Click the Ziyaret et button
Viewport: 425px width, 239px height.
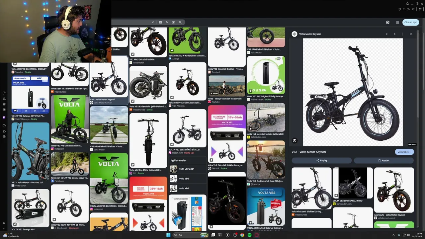pyautogui.click(x=404, y=152)
